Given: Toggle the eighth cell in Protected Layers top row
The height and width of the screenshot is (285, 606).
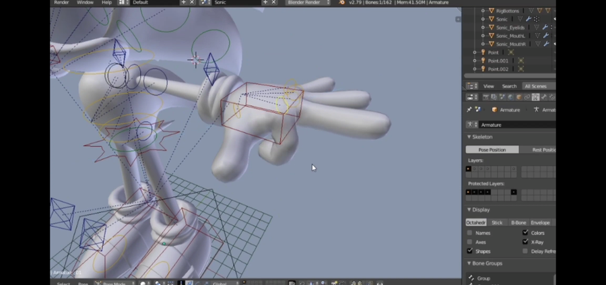Looking at the screenshot, I should click(x=514, y=192).
